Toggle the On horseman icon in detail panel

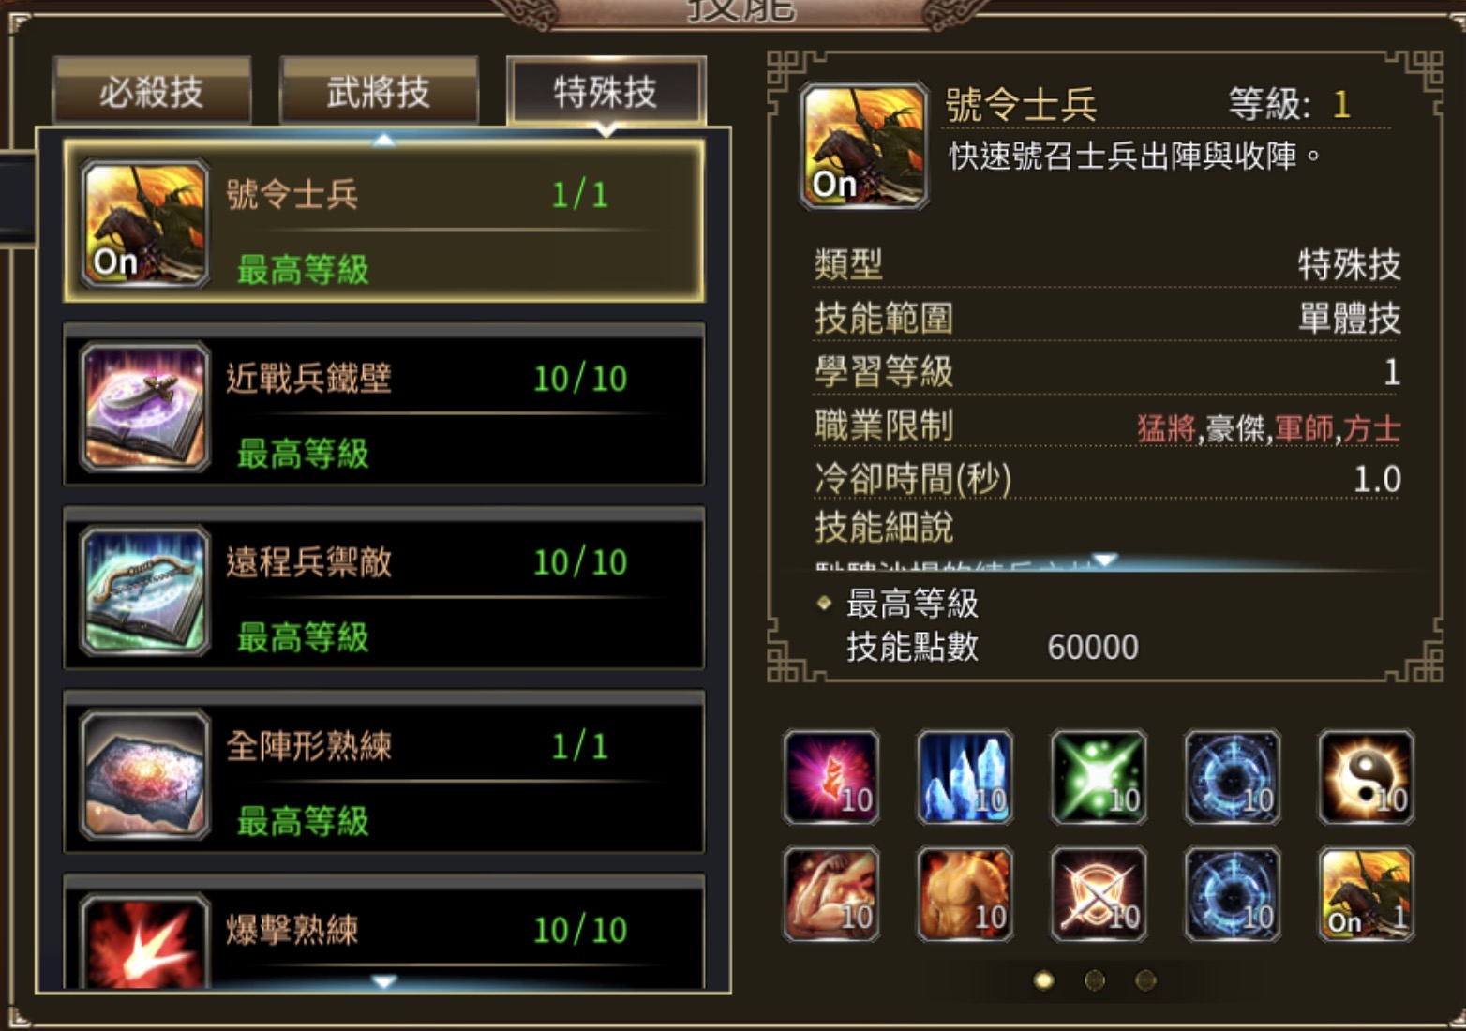pos(864,146)
